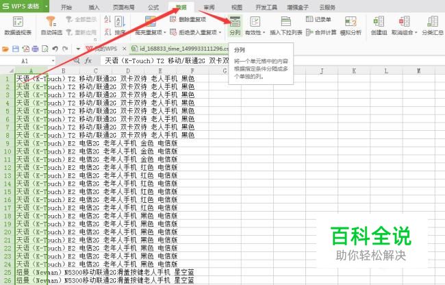Select row 25 header
445x285 pixels.
pos(7,272)
